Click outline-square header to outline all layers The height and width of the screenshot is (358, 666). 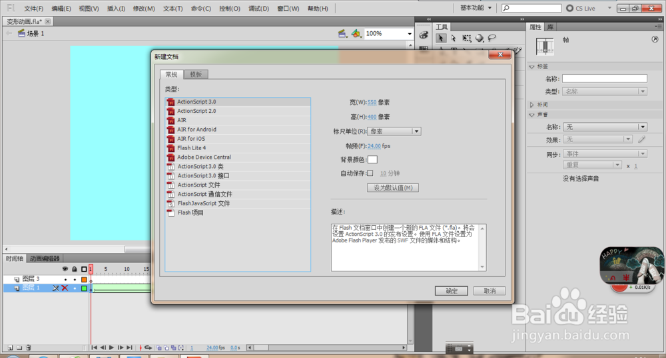84,269
